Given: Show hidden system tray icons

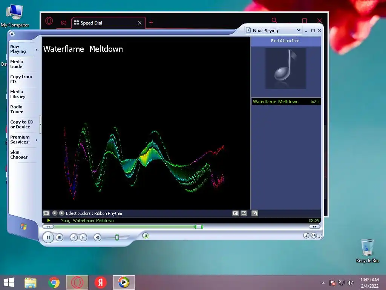Looking at the screenshot, I should pyautogui.click(x=323, y=283).
